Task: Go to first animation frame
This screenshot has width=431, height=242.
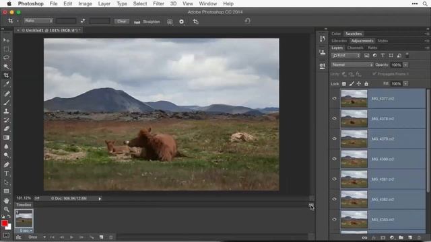Action: point(53,237)
